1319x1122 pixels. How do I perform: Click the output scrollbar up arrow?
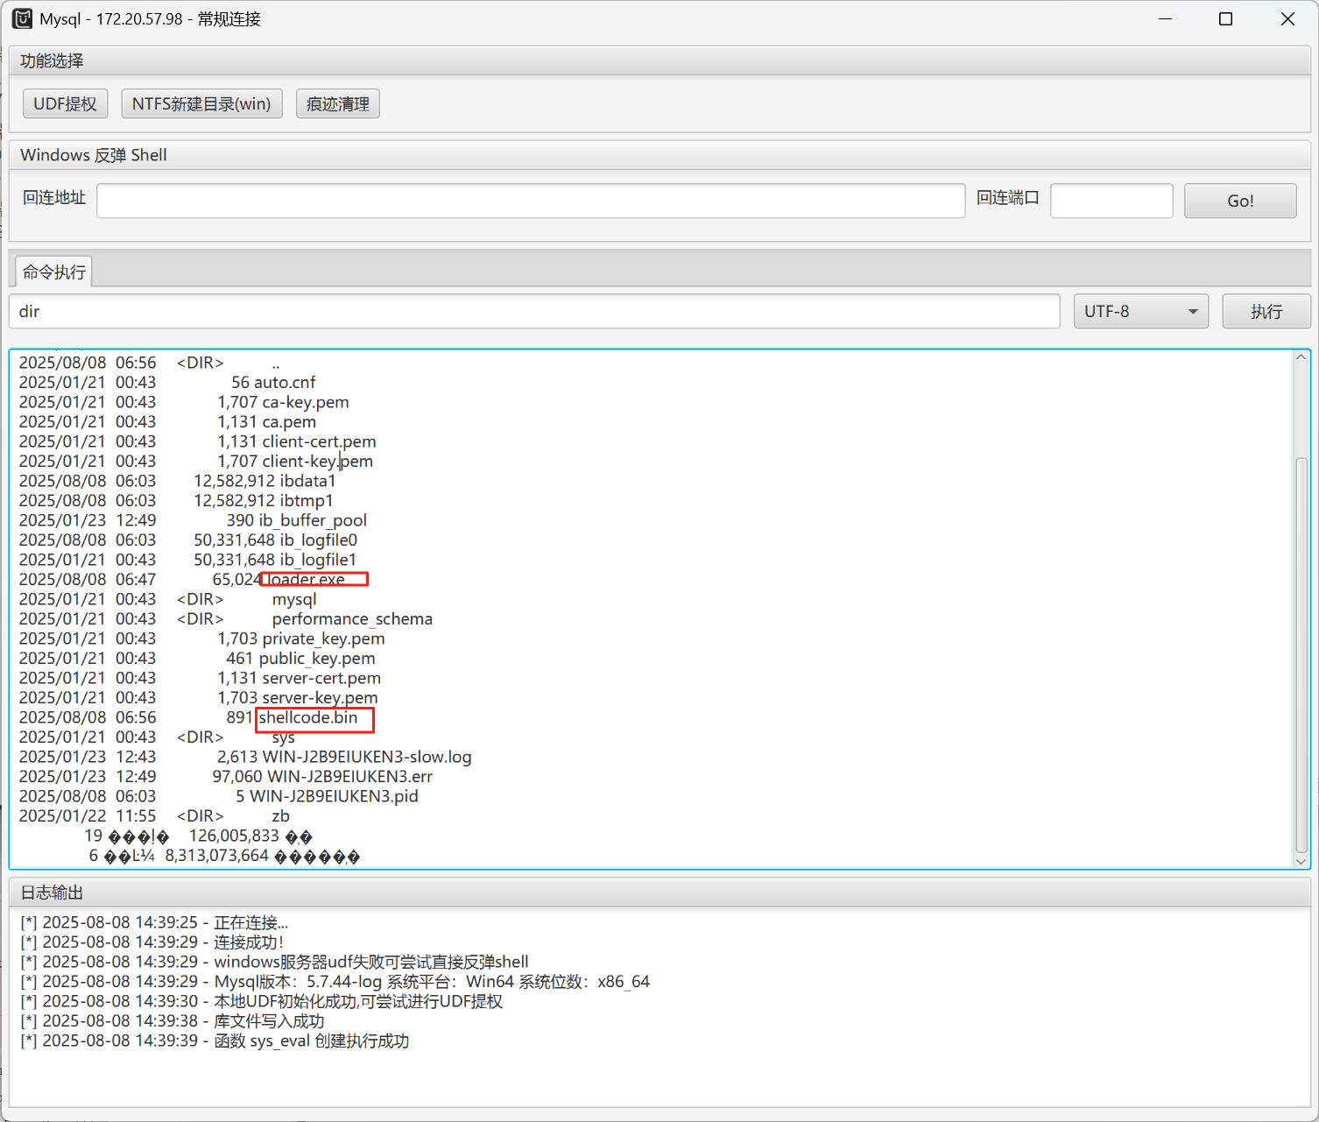pyautogui.click(x=1301, y=356)
